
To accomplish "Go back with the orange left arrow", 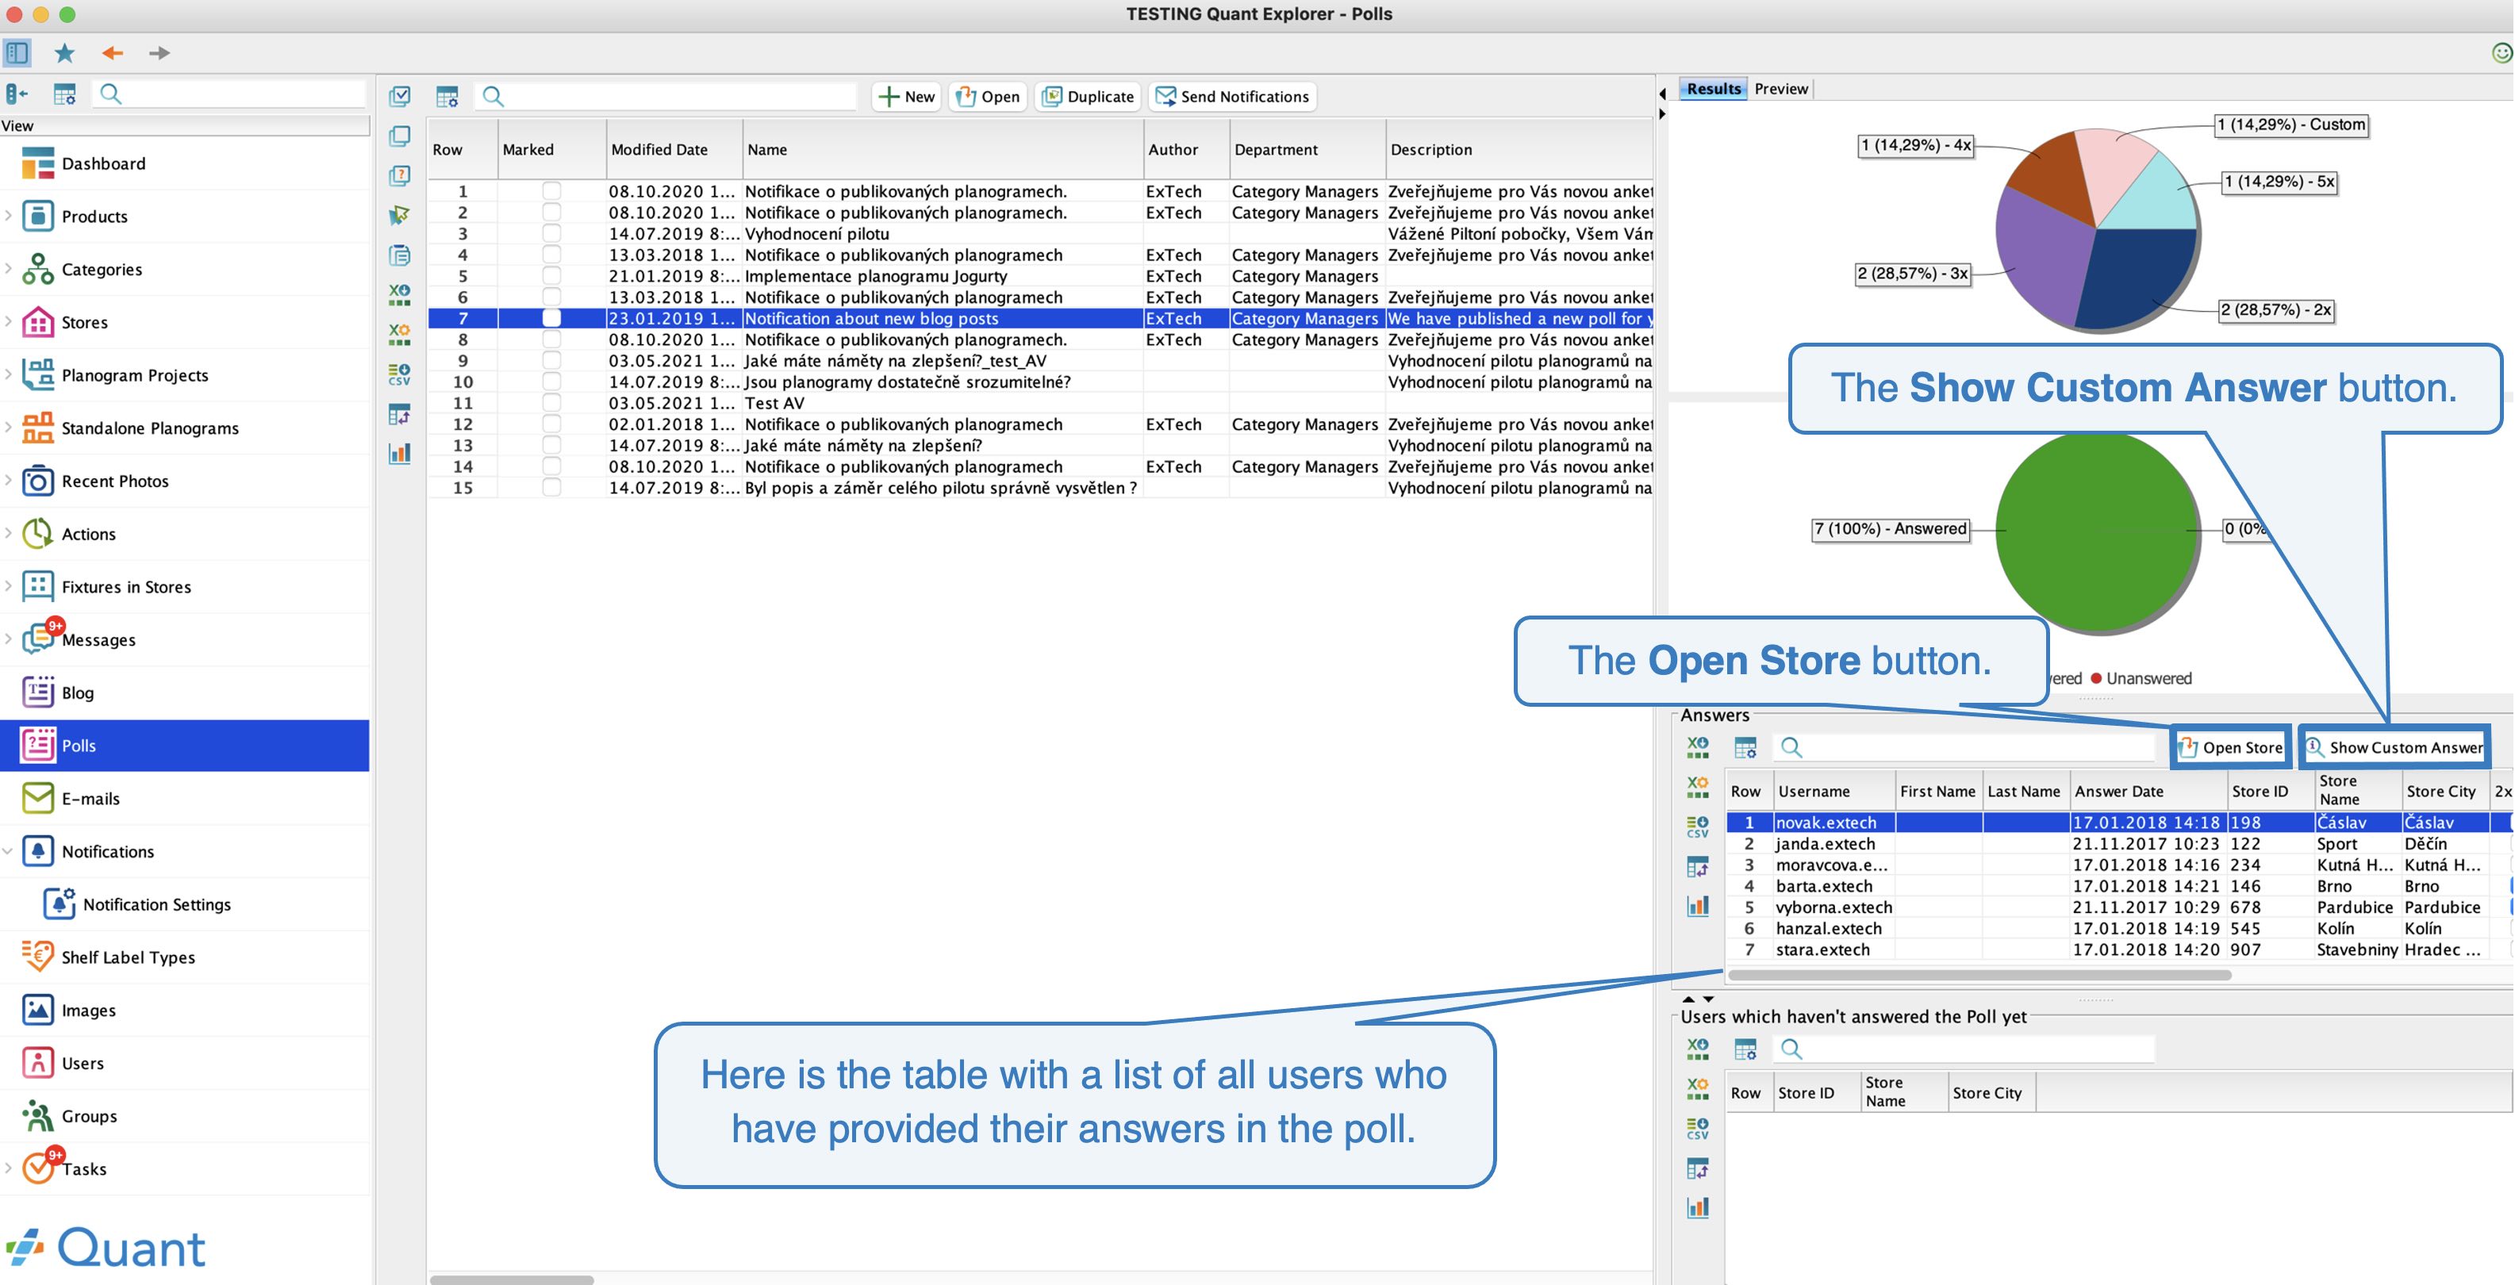I will (x=113, y=52).
